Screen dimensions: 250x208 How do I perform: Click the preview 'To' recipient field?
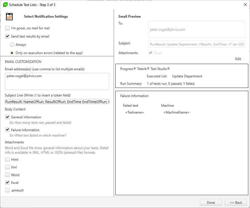[196, 29]
